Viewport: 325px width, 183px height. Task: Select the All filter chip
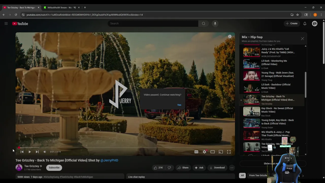pos(242,175)
